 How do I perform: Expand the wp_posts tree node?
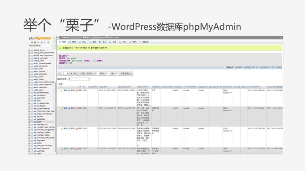[x=29, y=122]
